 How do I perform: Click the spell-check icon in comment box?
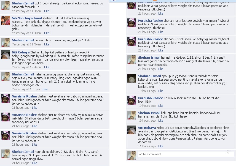point(229,152)
